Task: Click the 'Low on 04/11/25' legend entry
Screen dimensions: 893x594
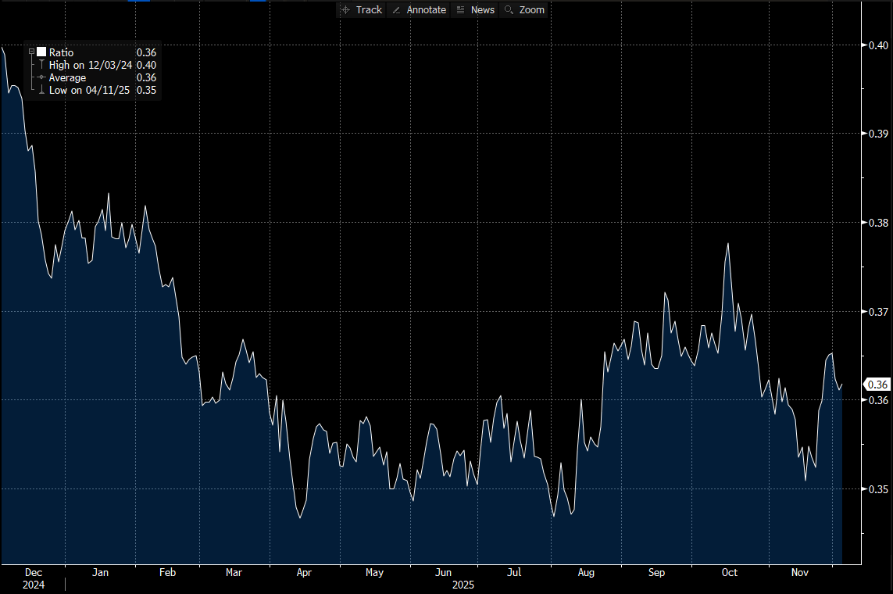Action: point(89,90)
